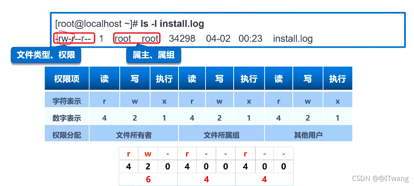414x186 pixels.
Task: Click the '1' in 数字表示 row under 其他用户
Action: [x=338, y=118]
